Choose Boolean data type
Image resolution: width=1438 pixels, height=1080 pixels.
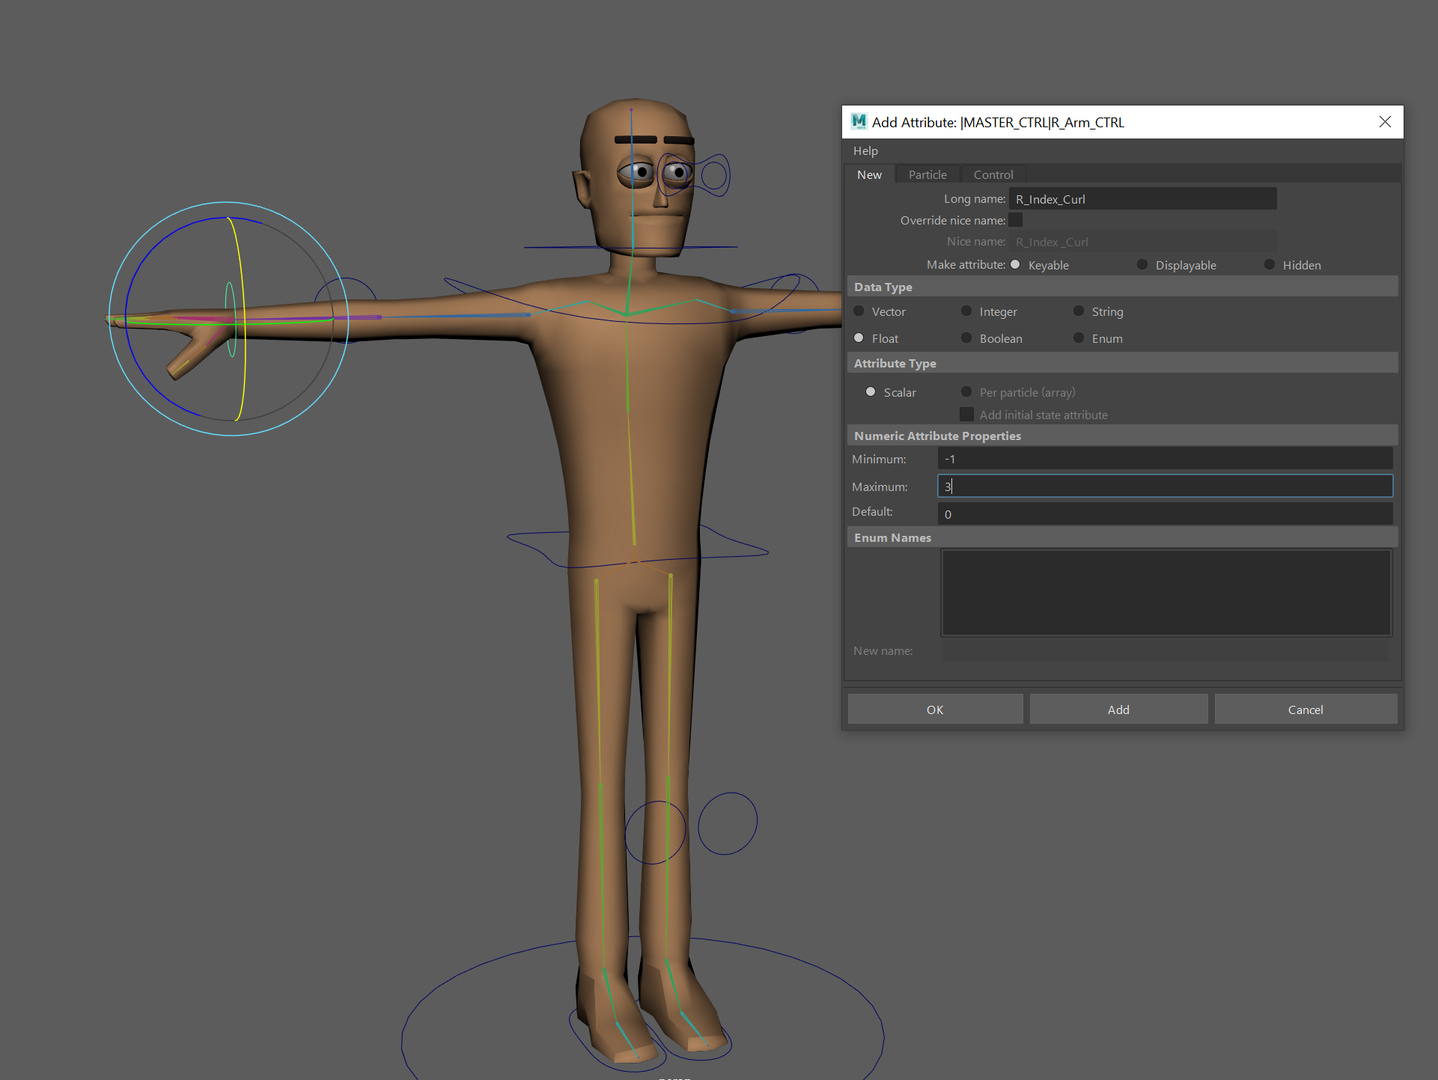tap(967, 338)
